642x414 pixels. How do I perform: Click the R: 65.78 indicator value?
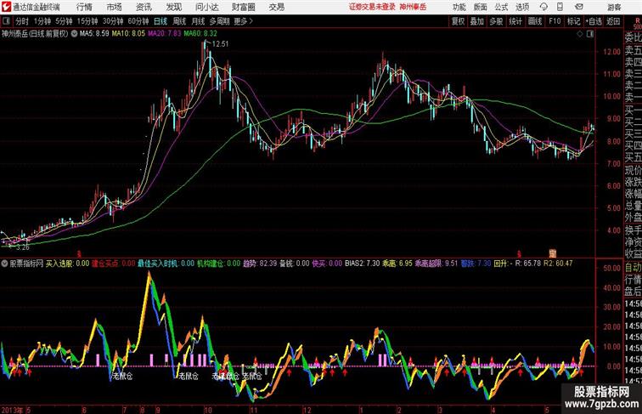[527, 264]
